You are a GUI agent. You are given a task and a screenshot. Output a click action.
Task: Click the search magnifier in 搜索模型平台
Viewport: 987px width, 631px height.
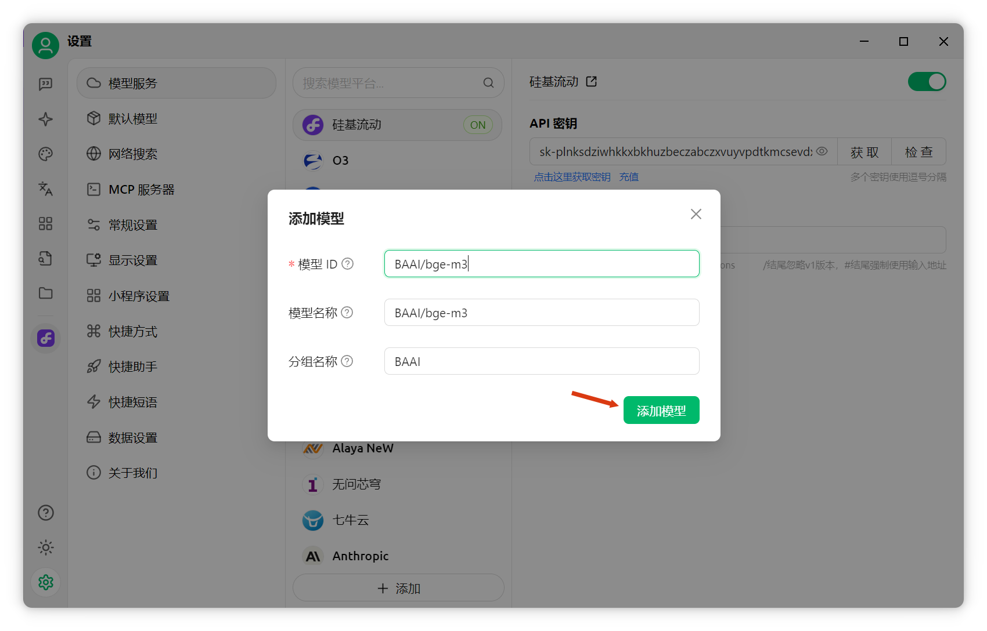[x=488, y=83]
